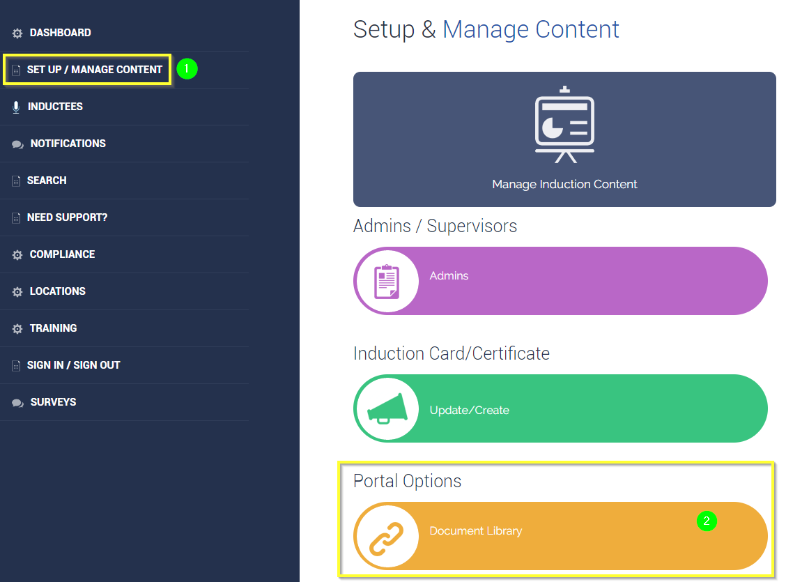Click the speech bubble icon beside Surveys
The height and width of the screenshot is (582, 786).
tap(17, 403)
